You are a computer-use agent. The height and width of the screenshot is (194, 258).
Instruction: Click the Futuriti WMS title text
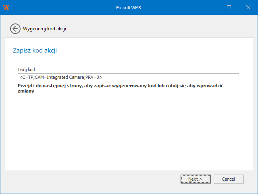point(129,7)
